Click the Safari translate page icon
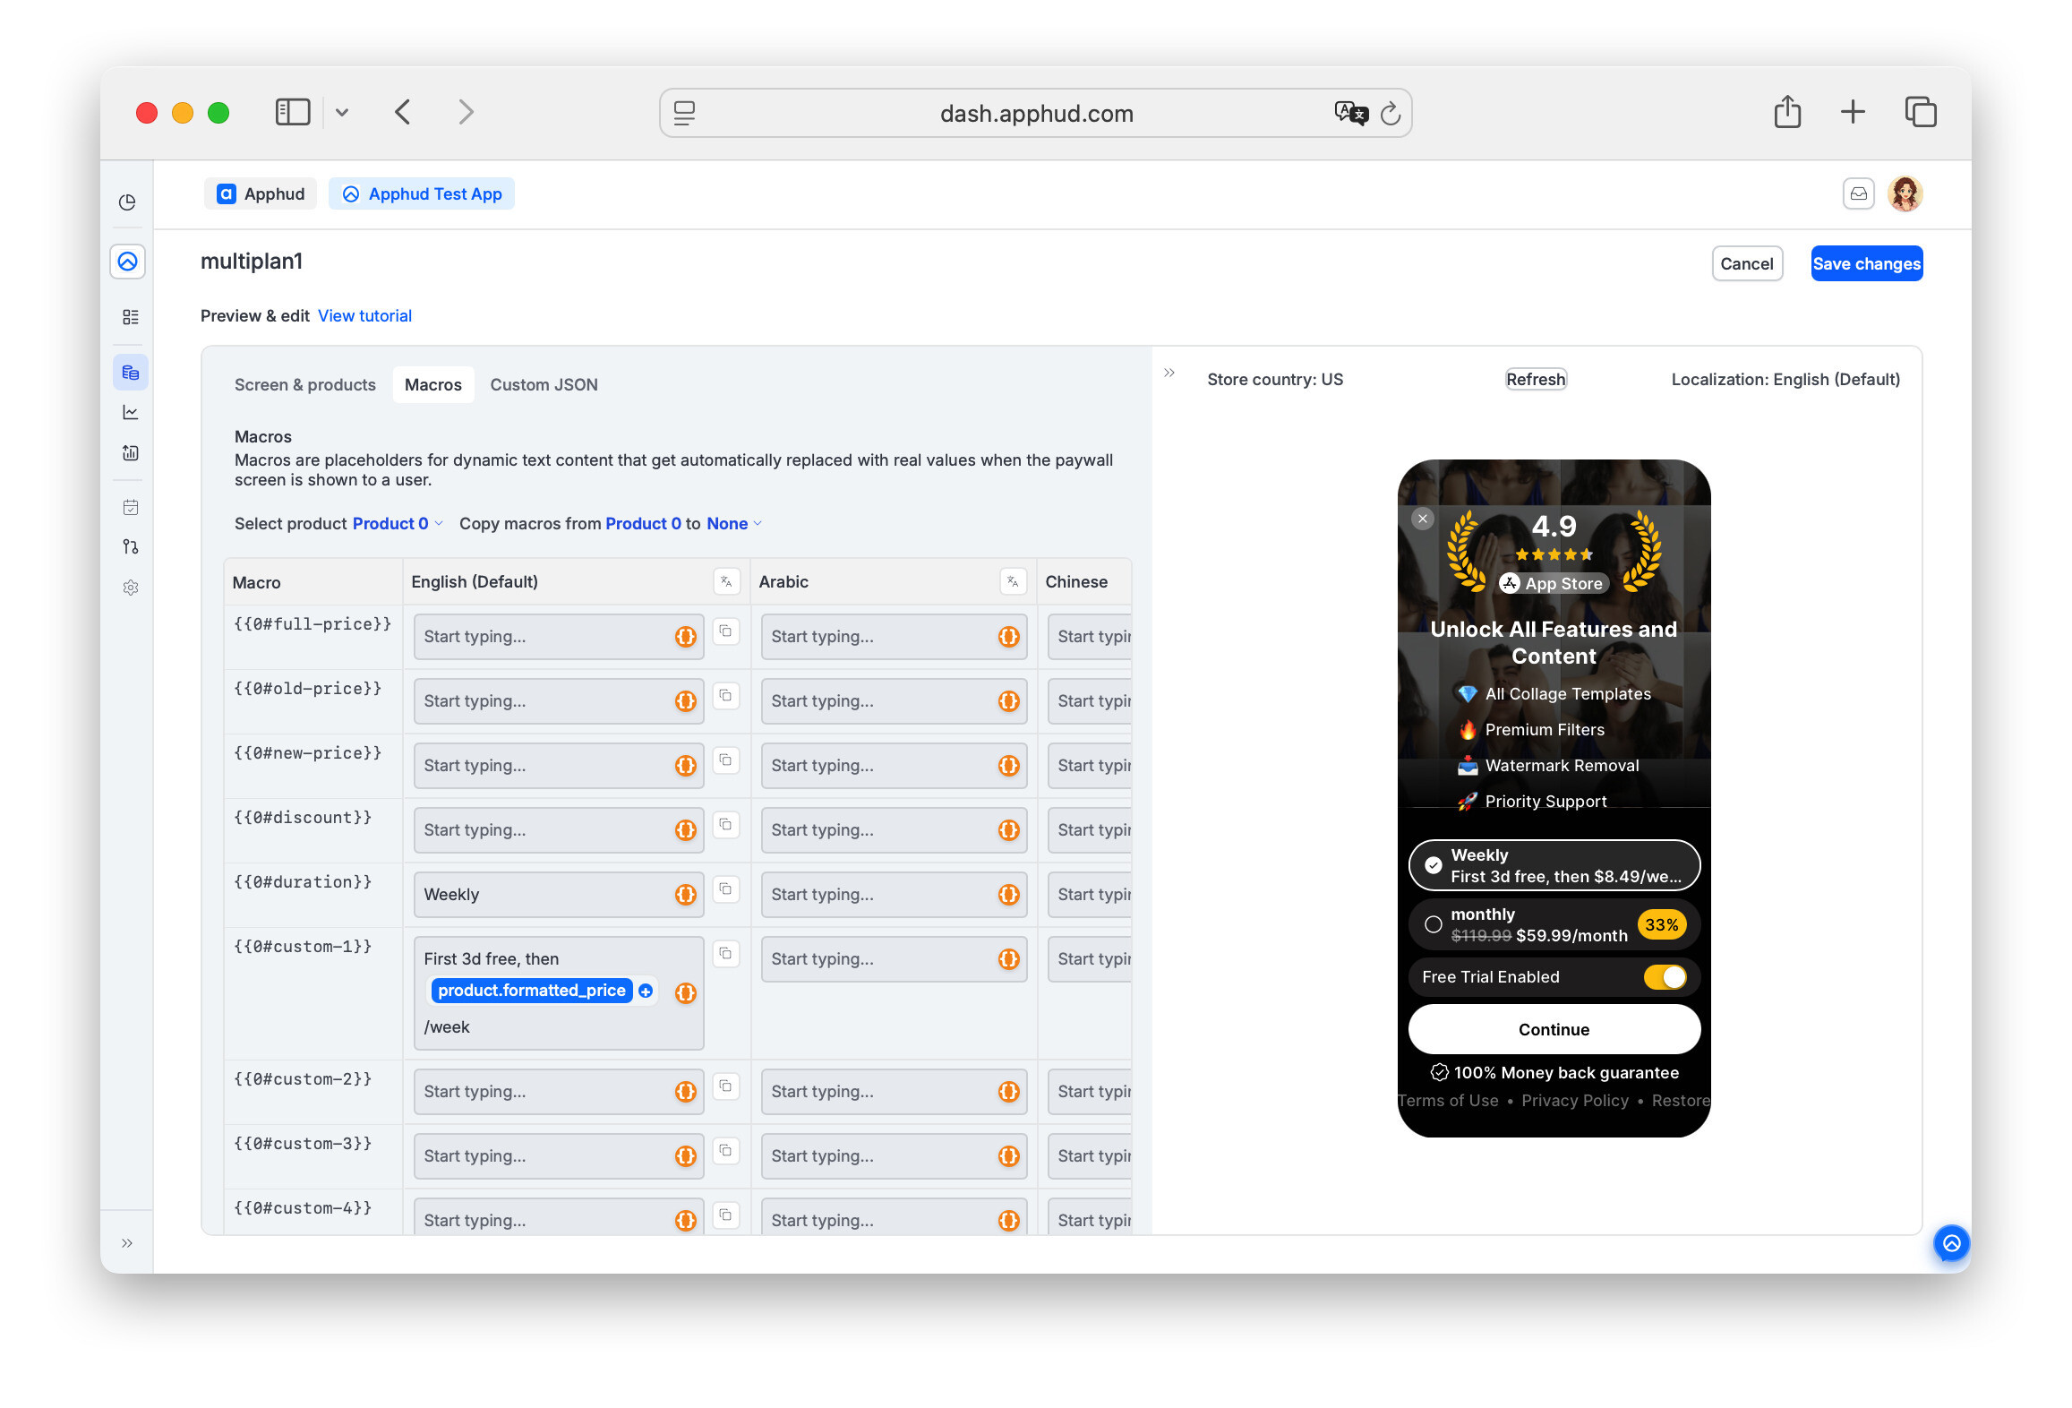 [1350, 113]
